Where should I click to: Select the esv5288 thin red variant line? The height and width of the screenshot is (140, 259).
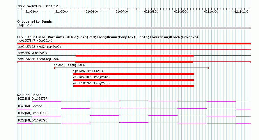click(x=132, y=68)
